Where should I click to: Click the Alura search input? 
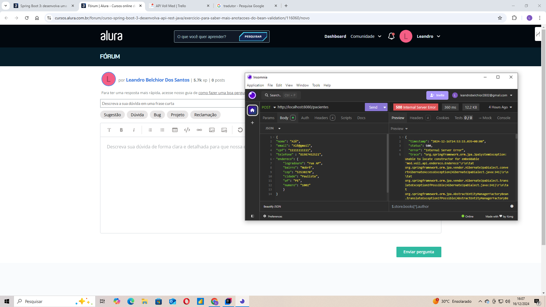[206, 37]
